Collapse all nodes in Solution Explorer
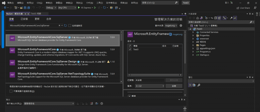 point(216,18)
